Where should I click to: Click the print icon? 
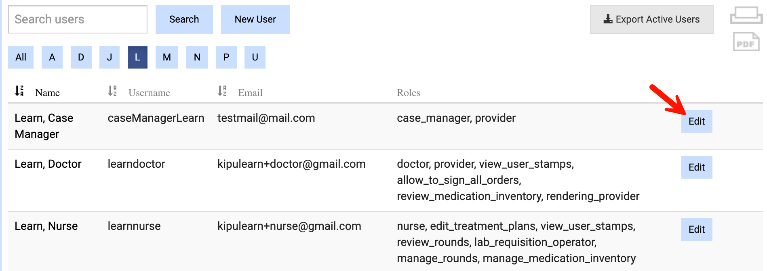[745, 16]
